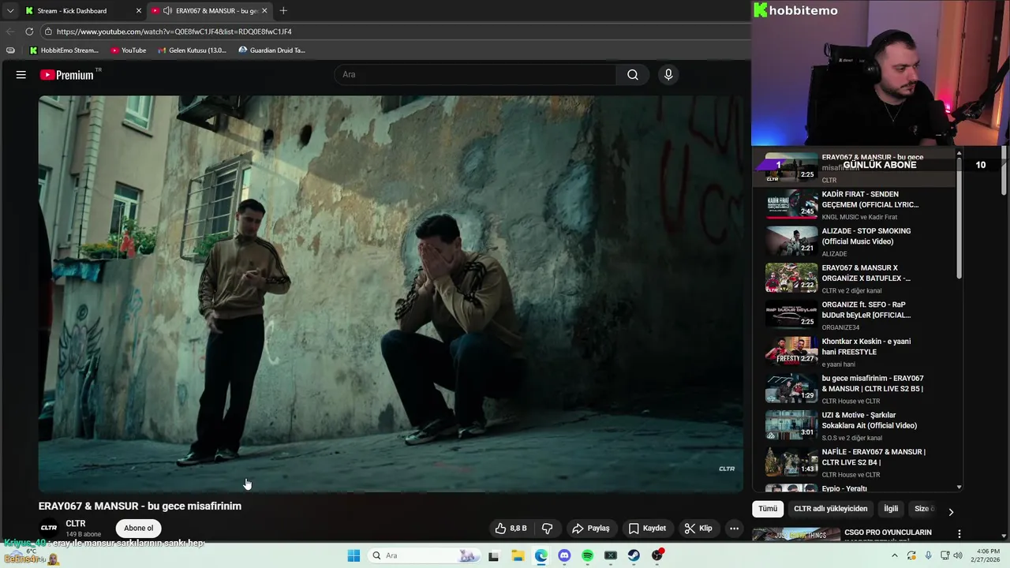Click the browser address bar URL
This screenshot has height=568, width=1010.
174,32
